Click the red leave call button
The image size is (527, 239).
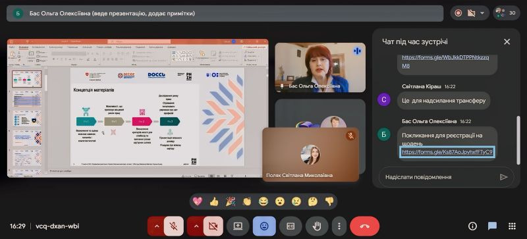(x=365, y=226)
